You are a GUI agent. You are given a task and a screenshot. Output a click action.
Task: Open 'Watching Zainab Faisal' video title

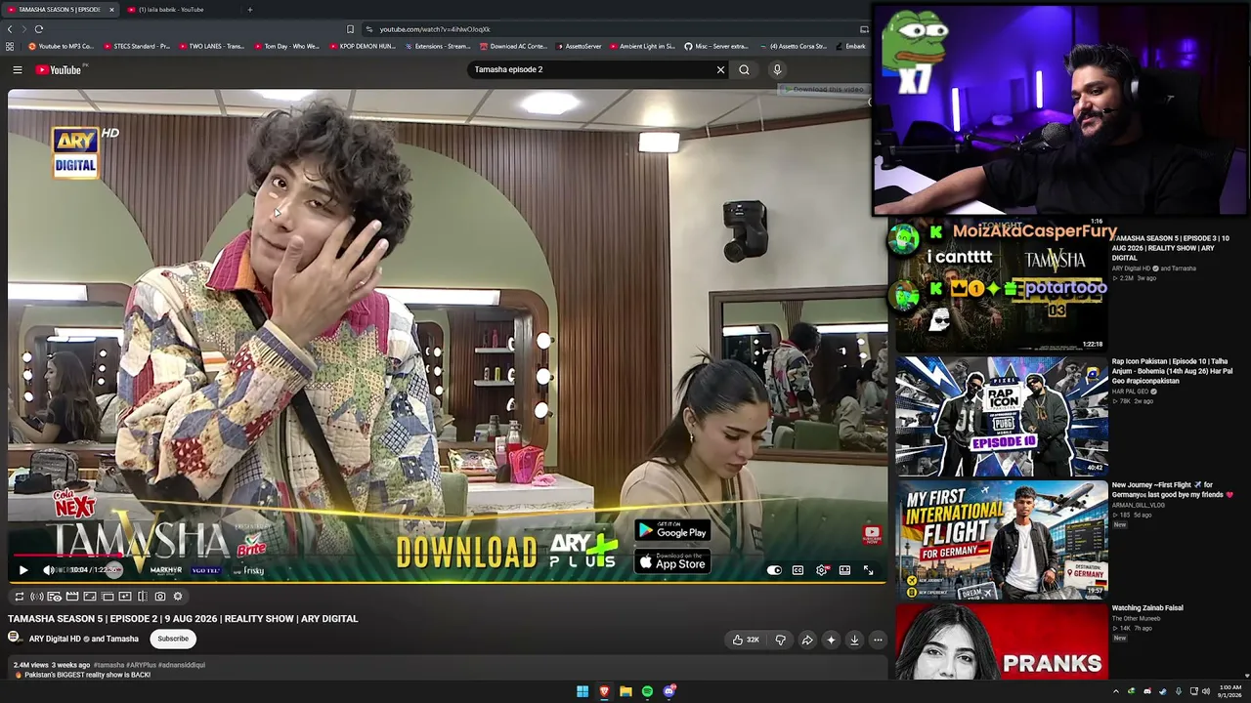tap(1147, 608)
